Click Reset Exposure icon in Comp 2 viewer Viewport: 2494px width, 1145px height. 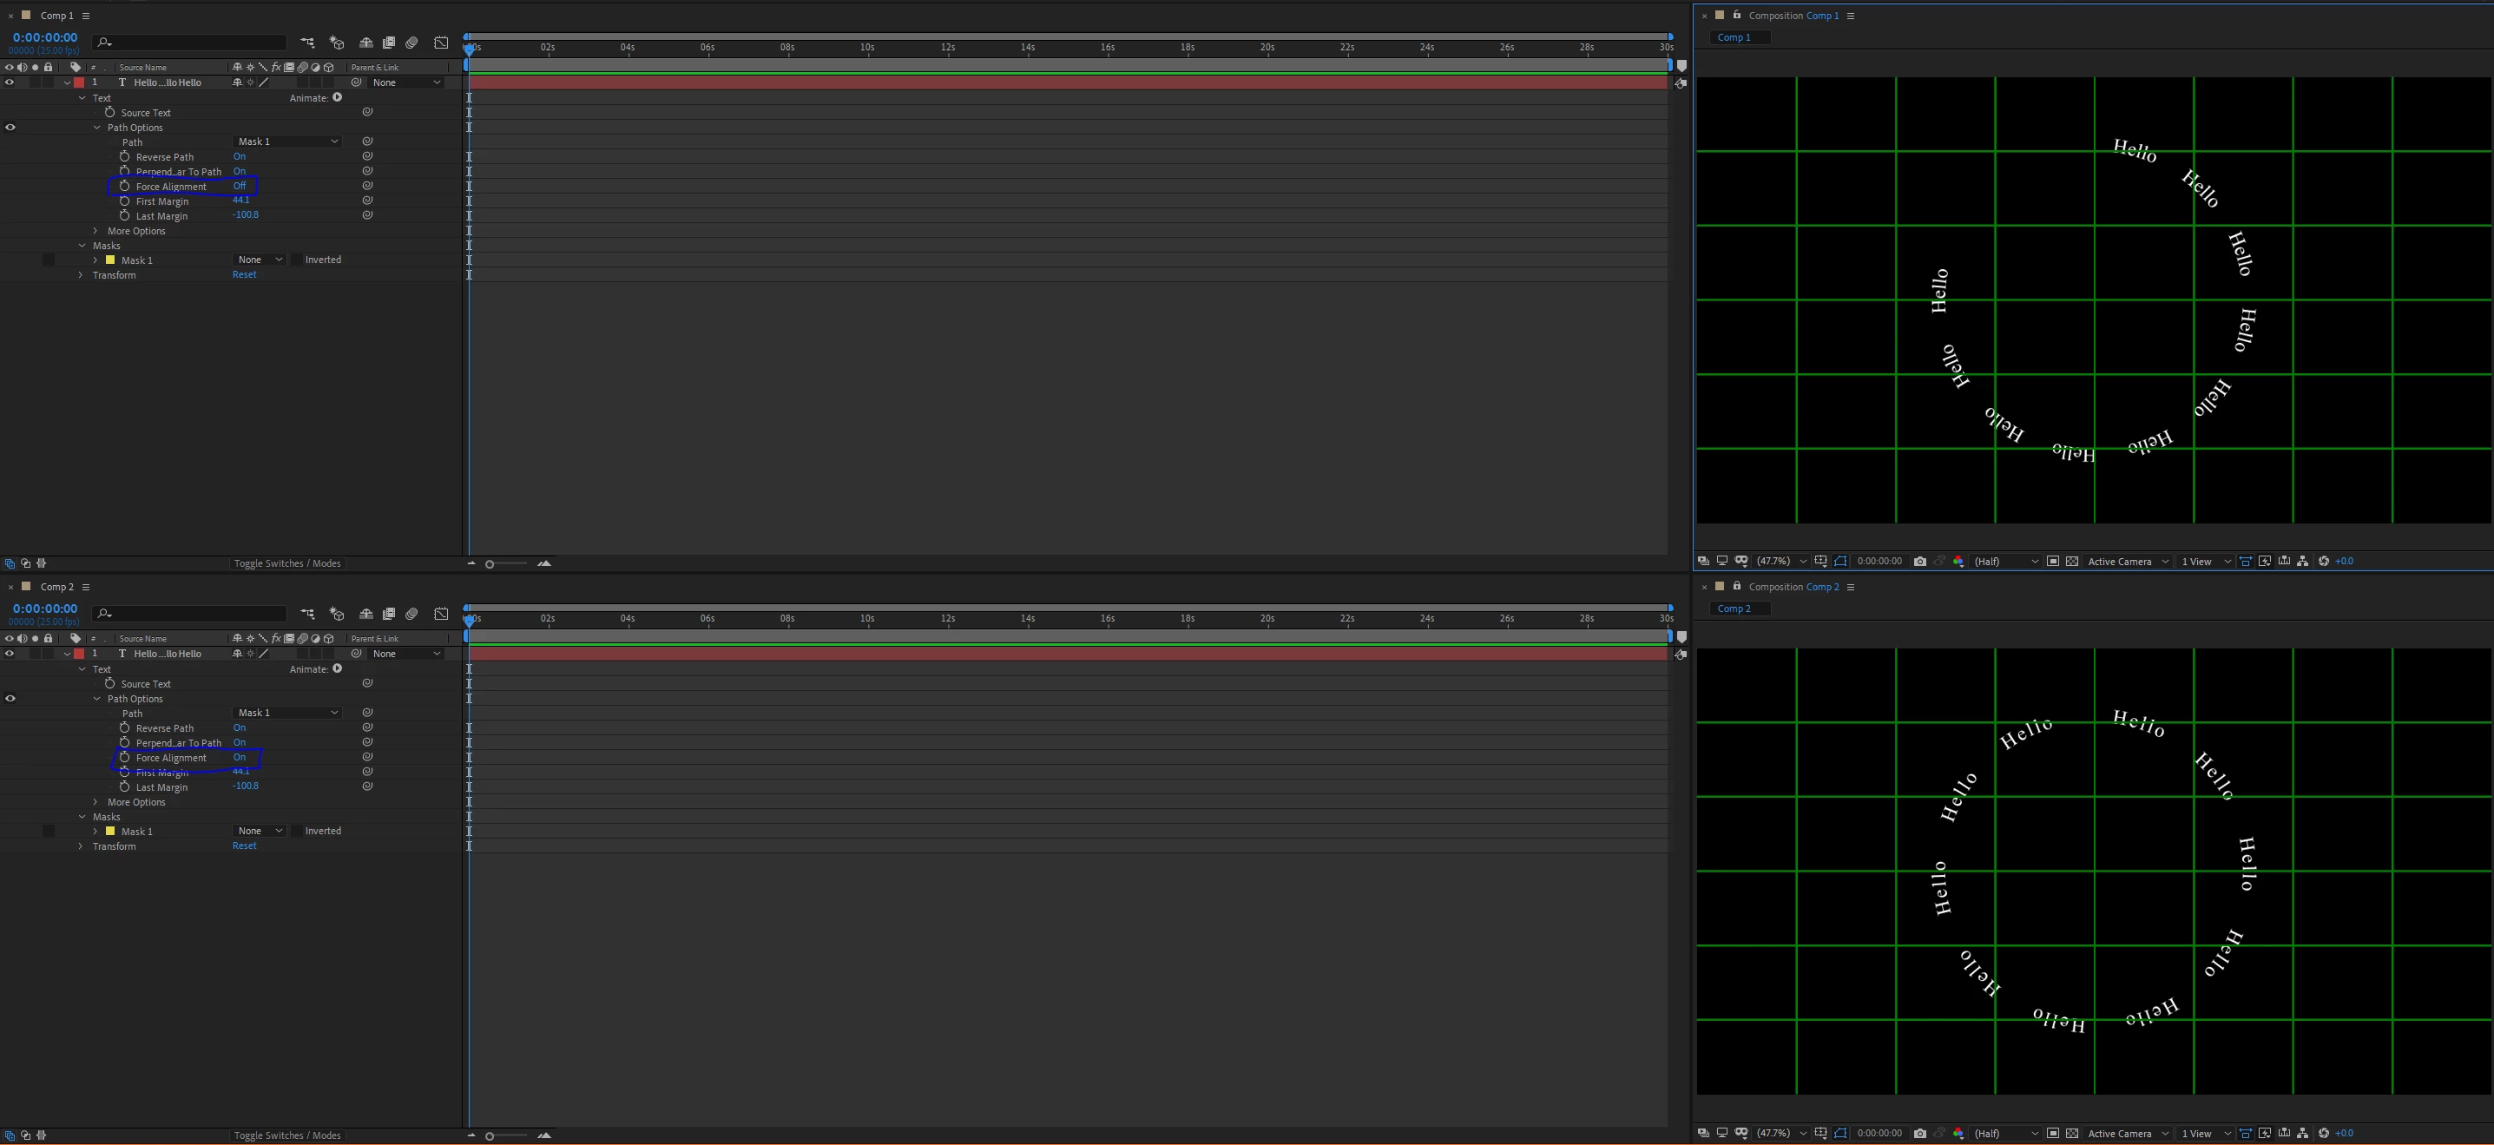click(2324, 1134)
